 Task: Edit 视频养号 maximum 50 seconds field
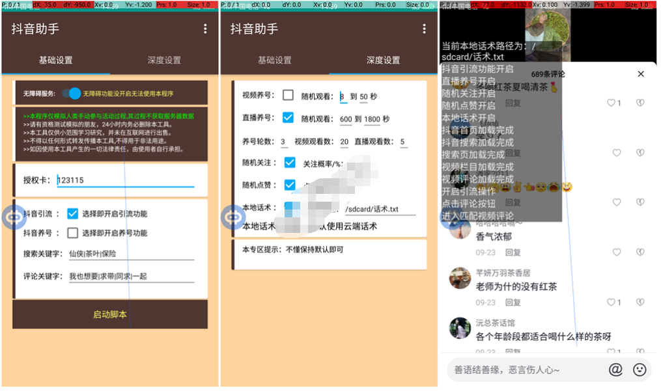(363, 96)
